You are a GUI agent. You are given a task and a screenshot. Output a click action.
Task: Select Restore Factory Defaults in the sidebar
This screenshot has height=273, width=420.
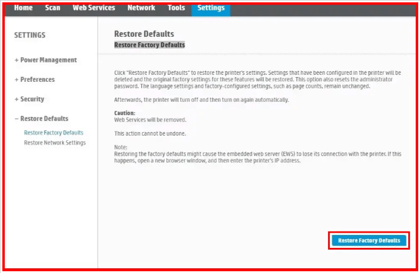pyautogui.click(x=53, y=133)
